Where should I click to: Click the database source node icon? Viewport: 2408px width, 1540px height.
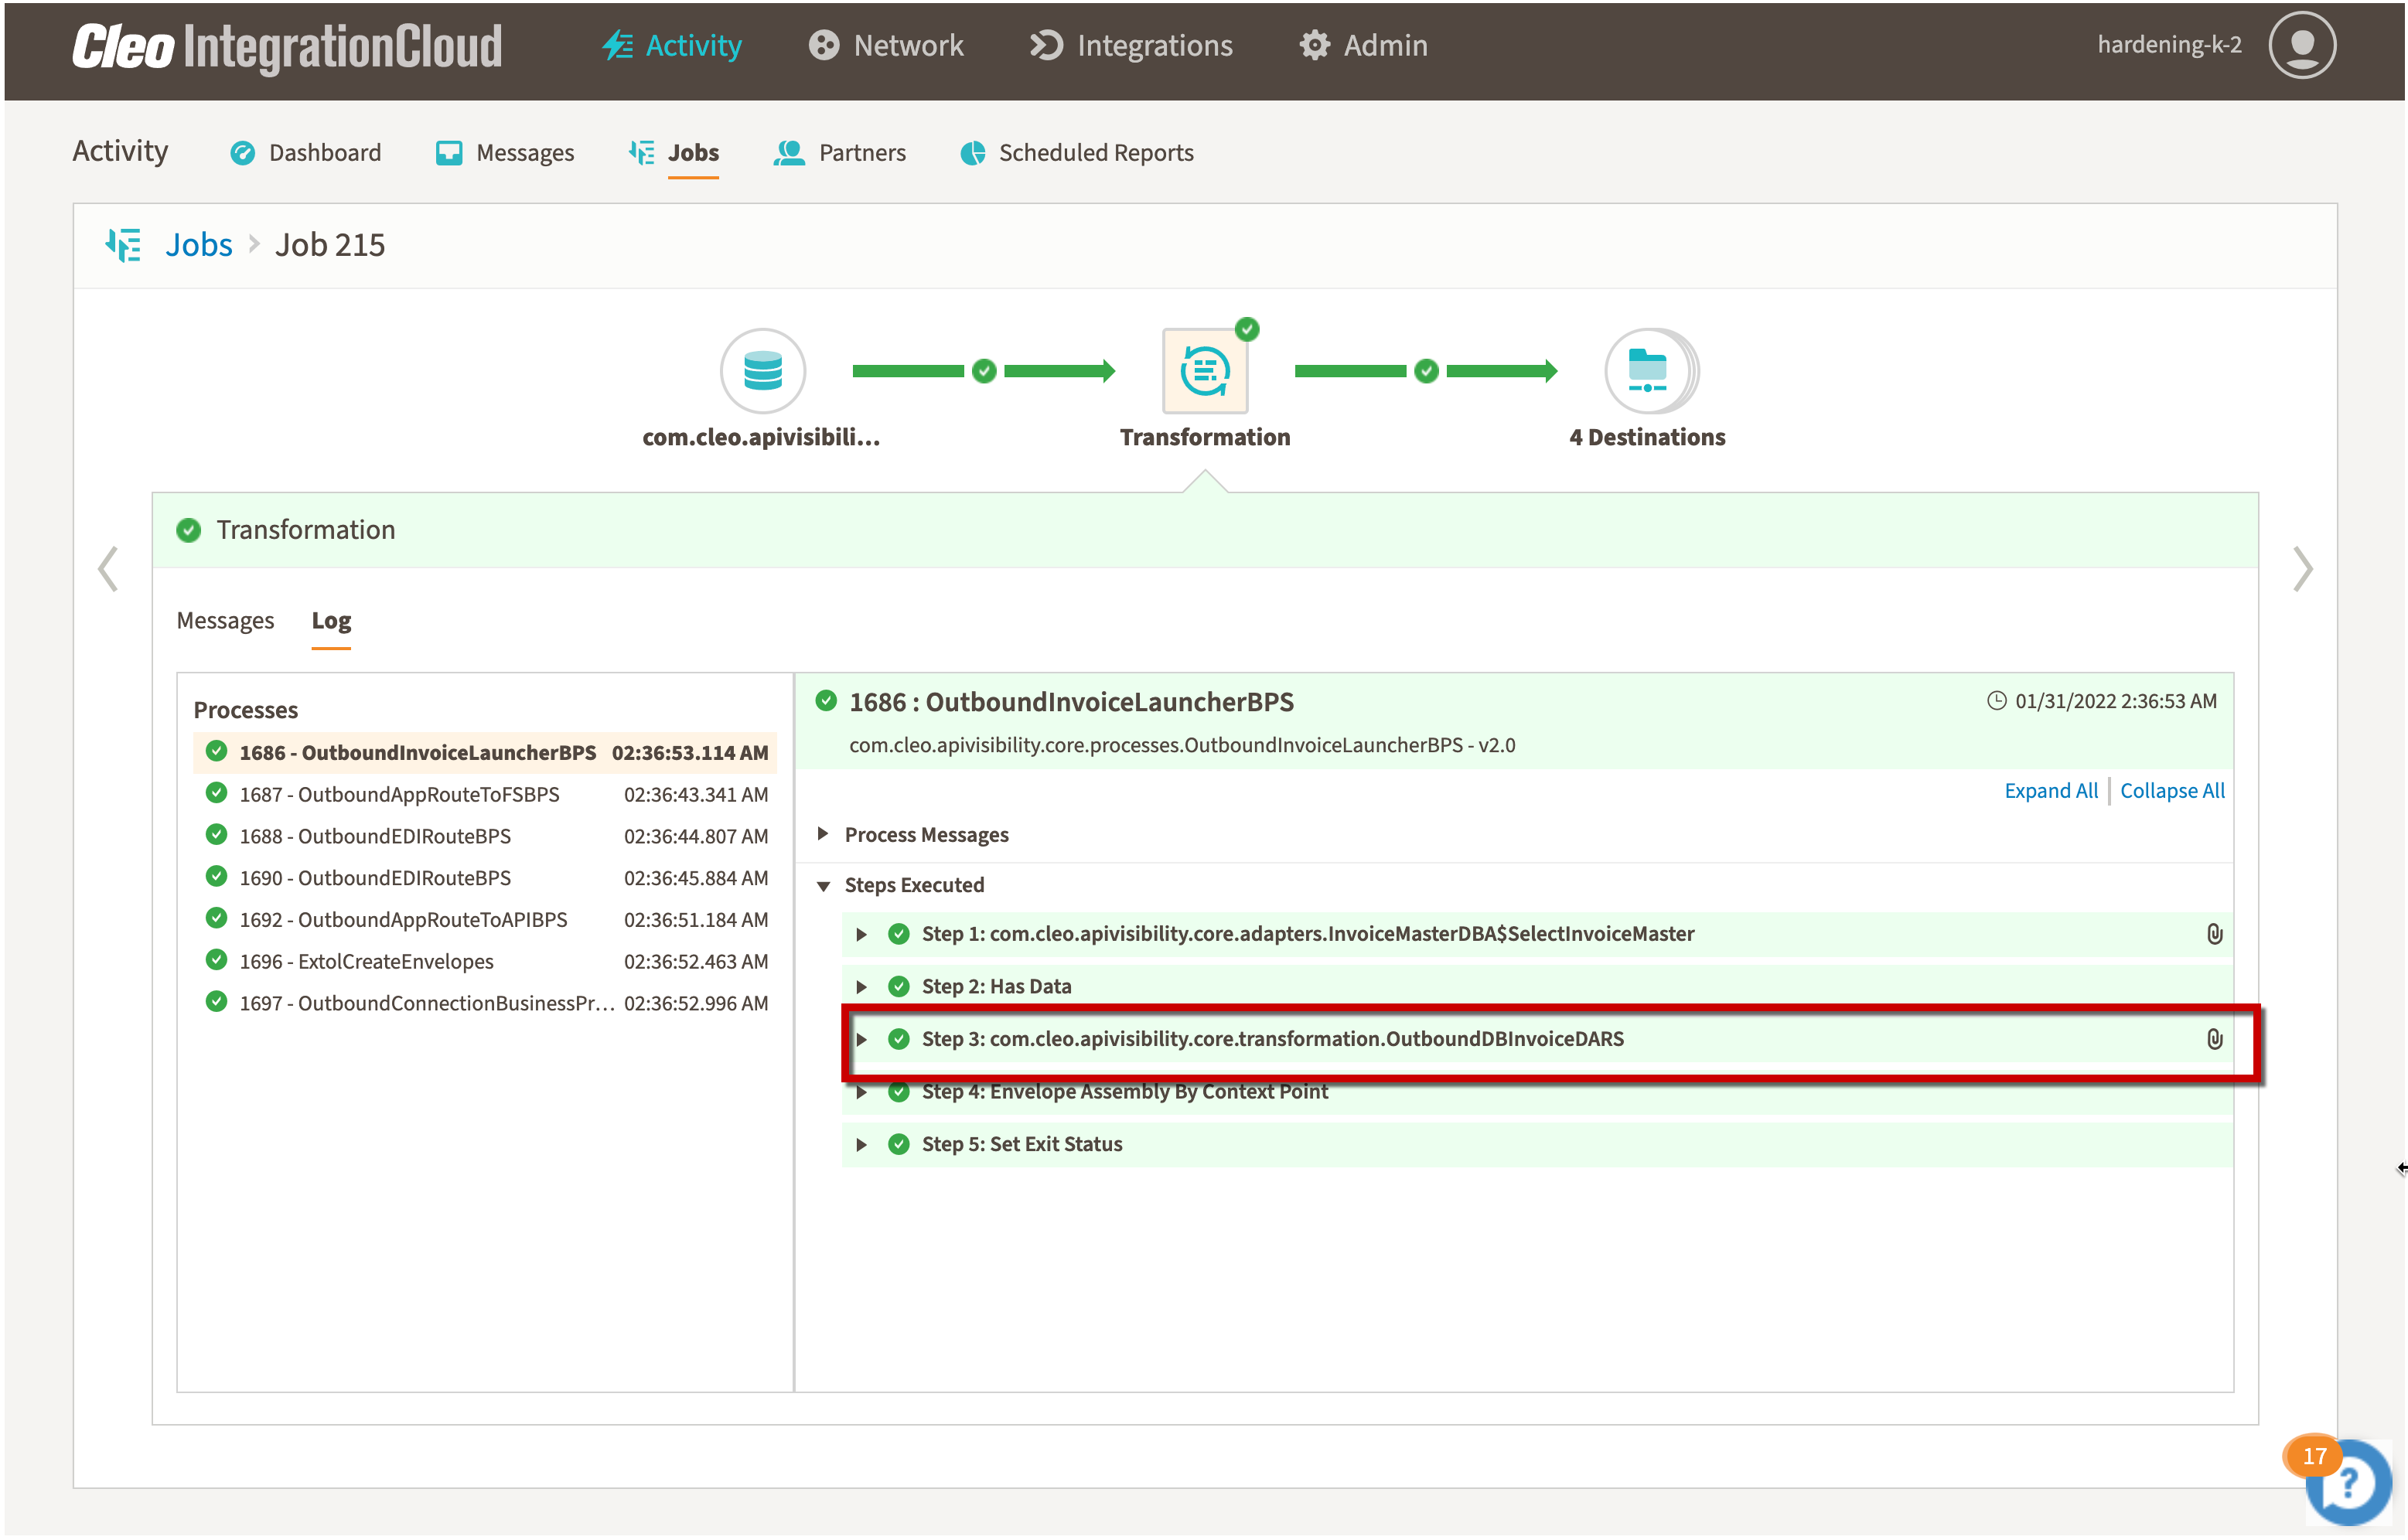[763, 370]
